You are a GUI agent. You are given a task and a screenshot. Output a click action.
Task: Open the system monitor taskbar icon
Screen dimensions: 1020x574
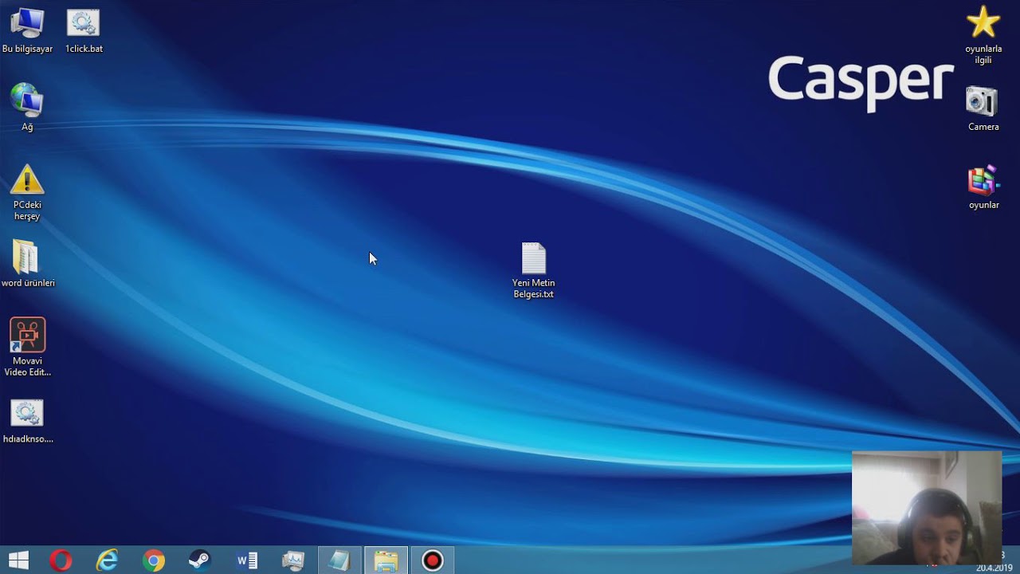pos(293,560)
